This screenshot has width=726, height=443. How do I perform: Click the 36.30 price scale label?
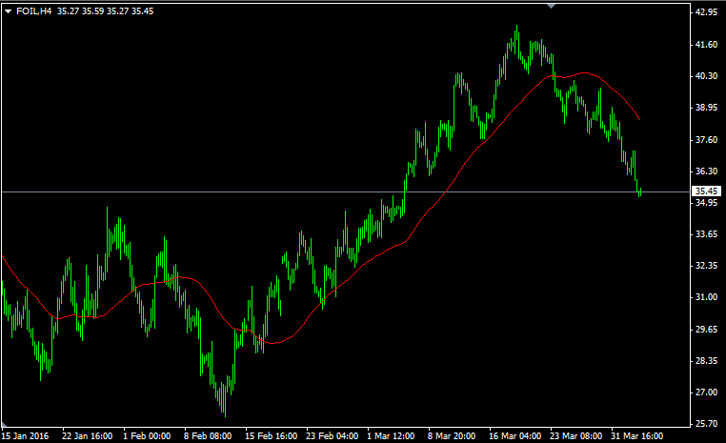point(707,171)
